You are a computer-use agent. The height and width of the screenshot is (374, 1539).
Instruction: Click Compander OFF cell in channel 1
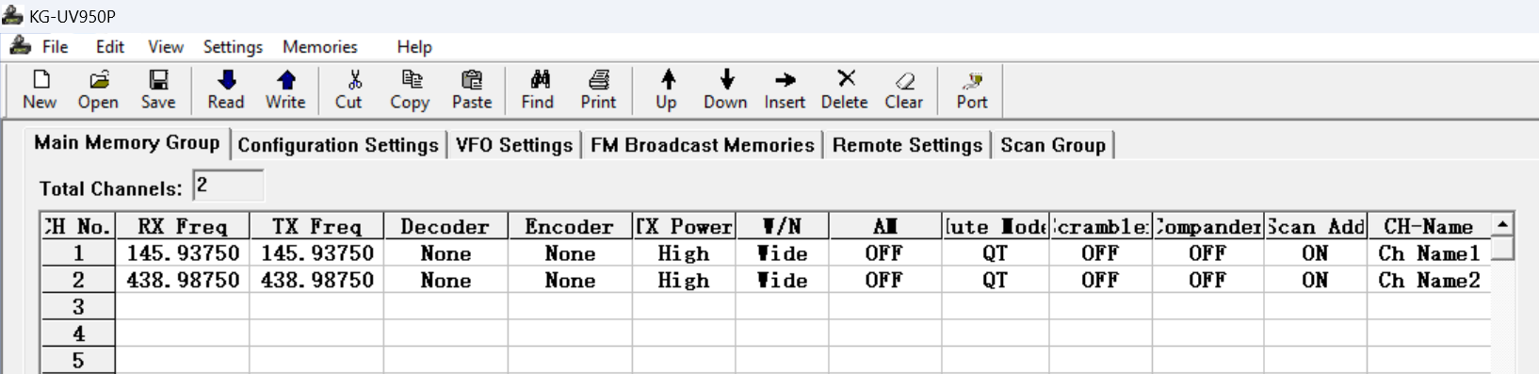pos(1207,252)
